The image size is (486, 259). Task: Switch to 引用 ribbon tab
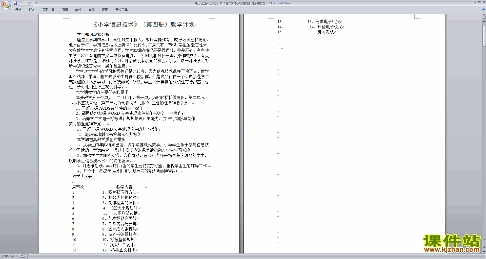tap(65, 10)
